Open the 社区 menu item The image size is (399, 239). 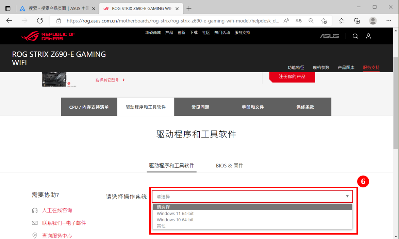206,33
